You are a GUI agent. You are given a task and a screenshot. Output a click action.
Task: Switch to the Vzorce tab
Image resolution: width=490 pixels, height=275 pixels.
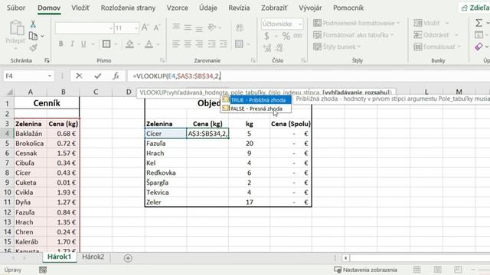pyautogui.click(x=177, y=8)
